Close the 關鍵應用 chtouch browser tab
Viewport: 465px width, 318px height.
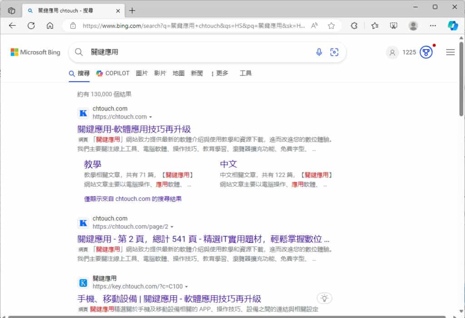click(x=118, y=11)
